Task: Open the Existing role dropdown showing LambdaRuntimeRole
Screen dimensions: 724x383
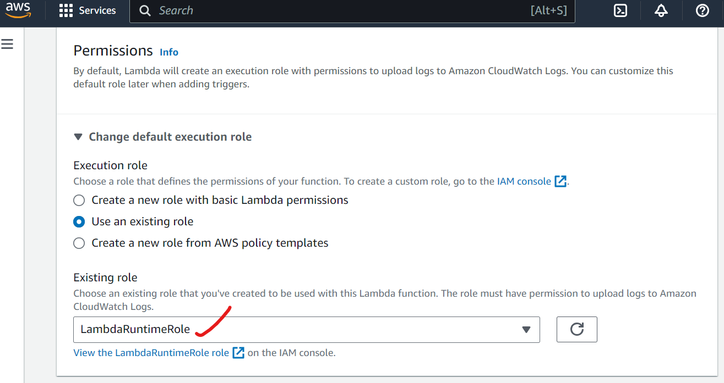Action: 306,330
